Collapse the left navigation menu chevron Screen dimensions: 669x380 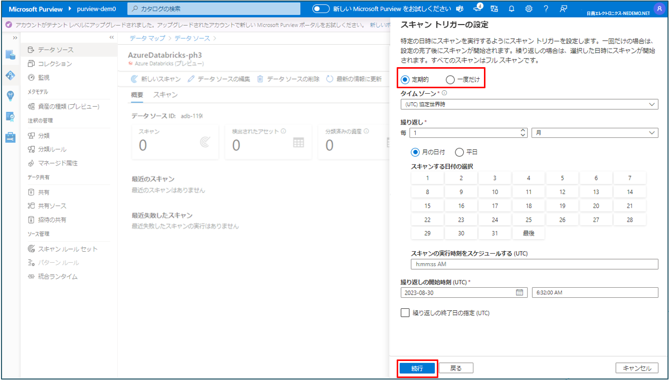111,38
